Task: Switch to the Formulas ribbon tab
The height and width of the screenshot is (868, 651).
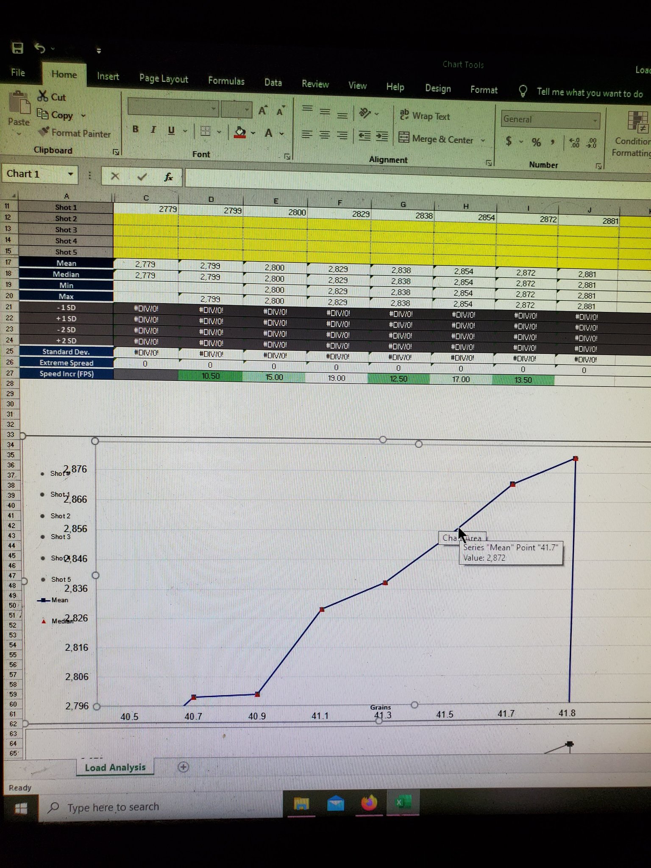Action: (226, 81)
